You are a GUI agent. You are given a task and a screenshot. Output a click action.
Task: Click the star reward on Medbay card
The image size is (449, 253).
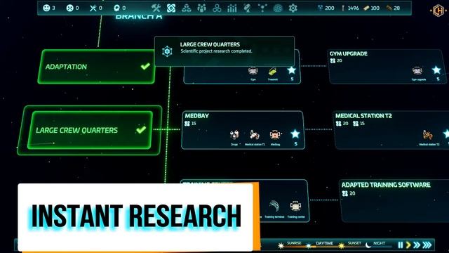coord(295,134)
